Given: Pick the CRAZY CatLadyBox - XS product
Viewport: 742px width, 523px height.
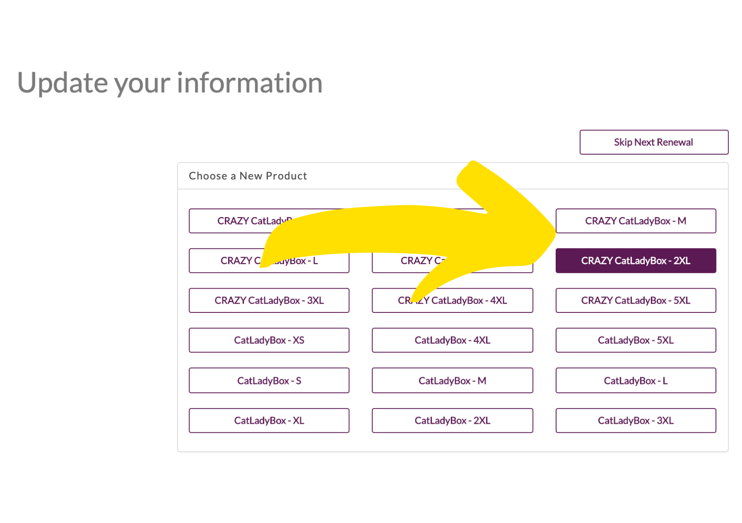Looking at the screenshot, I should (x=234, y=221).
